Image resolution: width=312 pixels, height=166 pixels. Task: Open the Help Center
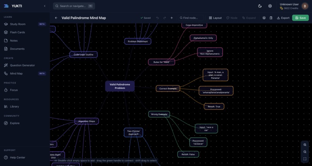(x=25, y=157)
